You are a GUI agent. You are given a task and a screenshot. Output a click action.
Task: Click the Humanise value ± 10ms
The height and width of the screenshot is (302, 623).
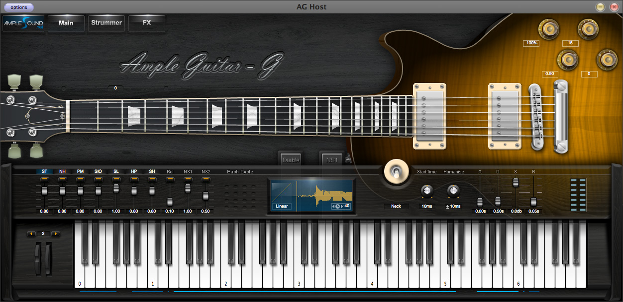453,206
